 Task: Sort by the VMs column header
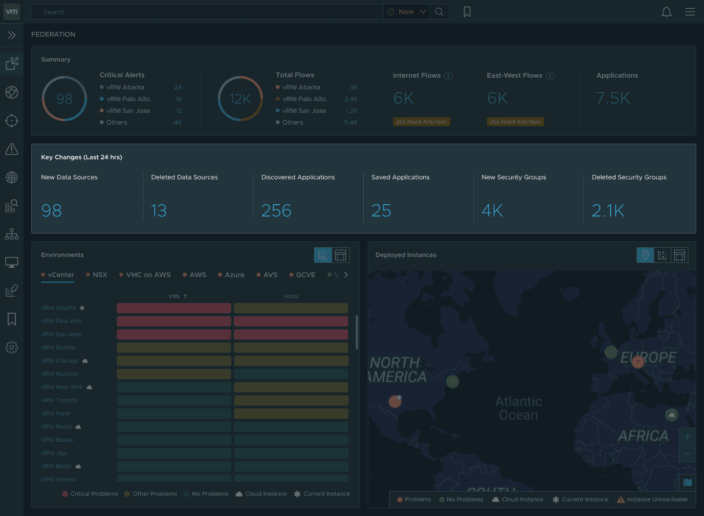pos(178,296)
